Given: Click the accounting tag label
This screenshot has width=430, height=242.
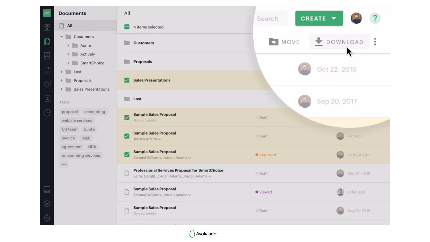Looking at the screenshot, I should [x=95, y=112].
